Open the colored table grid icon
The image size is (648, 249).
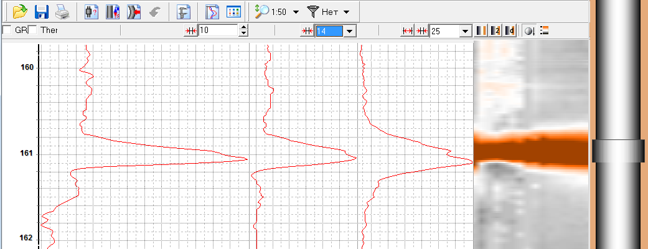(x=233, y=12)
